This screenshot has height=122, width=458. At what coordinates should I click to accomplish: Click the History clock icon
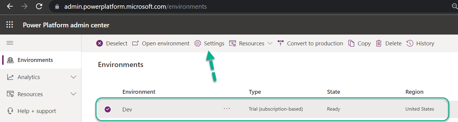click(410, 44)
